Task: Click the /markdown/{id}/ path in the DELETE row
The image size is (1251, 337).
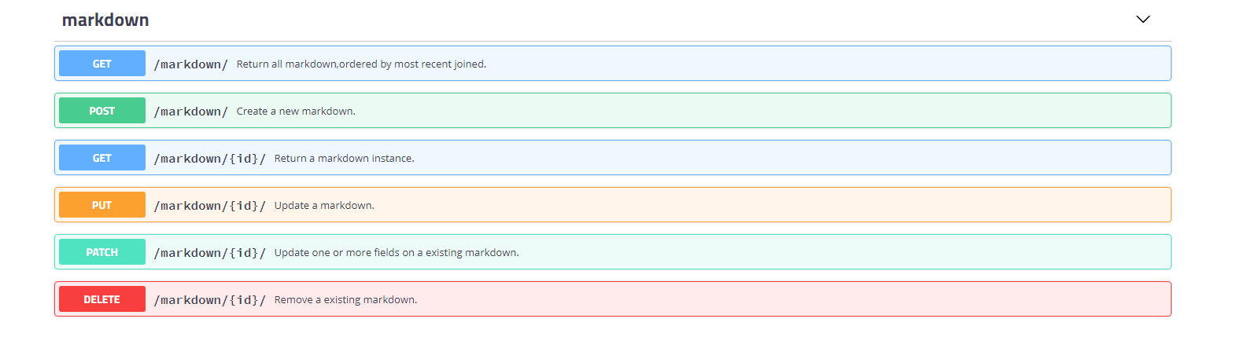Action: click(210, 300)
